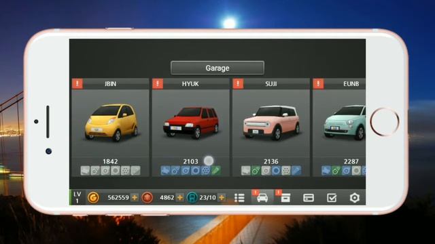The width and height of the screenshot is (435, 244).
Task: Tap the teal bus fuel icon
Action: pos(192,197)
